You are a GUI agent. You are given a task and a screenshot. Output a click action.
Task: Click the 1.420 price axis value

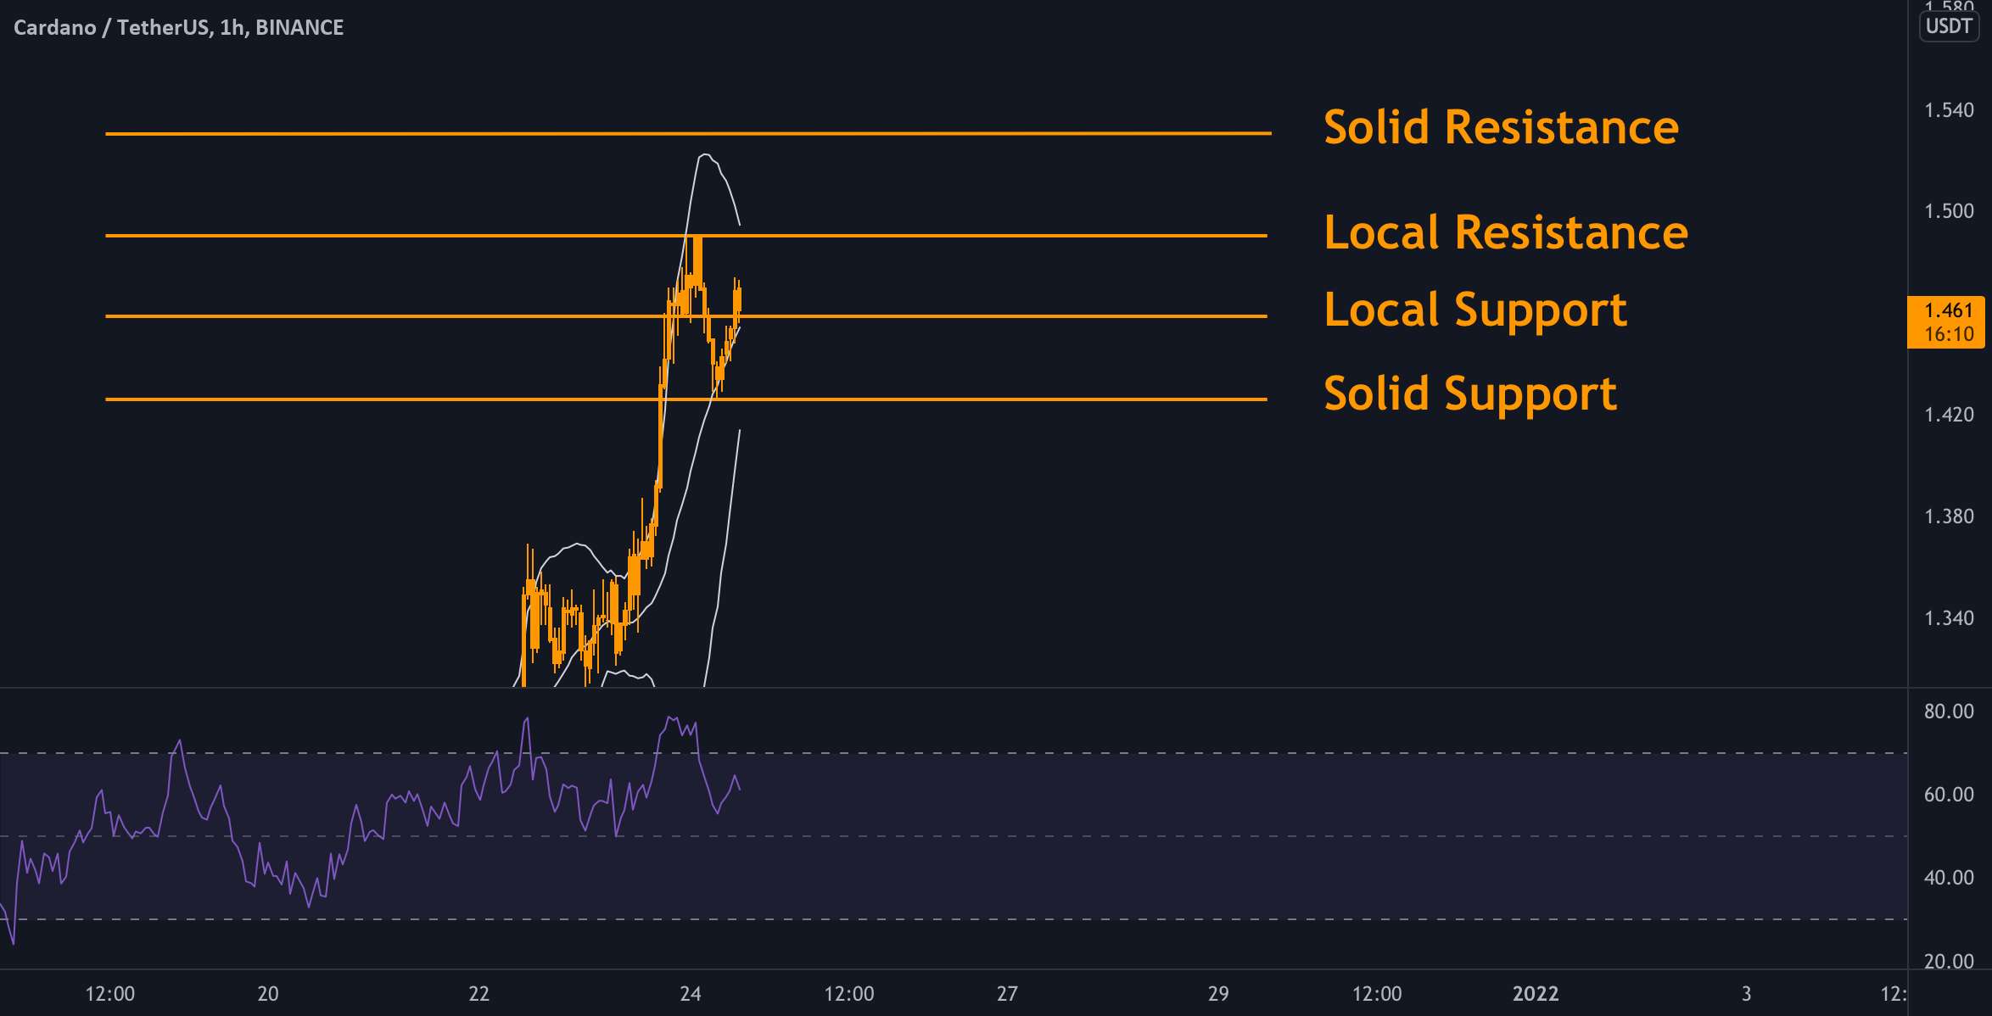[x=1949, y=415]
